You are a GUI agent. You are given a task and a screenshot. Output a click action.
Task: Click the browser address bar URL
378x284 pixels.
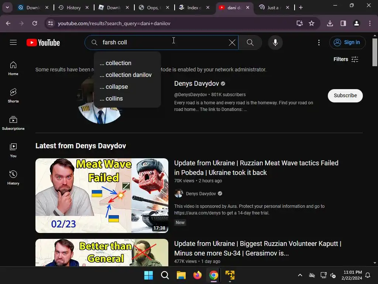click(x=114, y=23)
